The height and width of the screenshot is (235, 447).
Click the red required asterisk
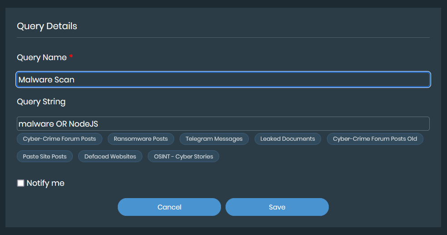point(71,57)
